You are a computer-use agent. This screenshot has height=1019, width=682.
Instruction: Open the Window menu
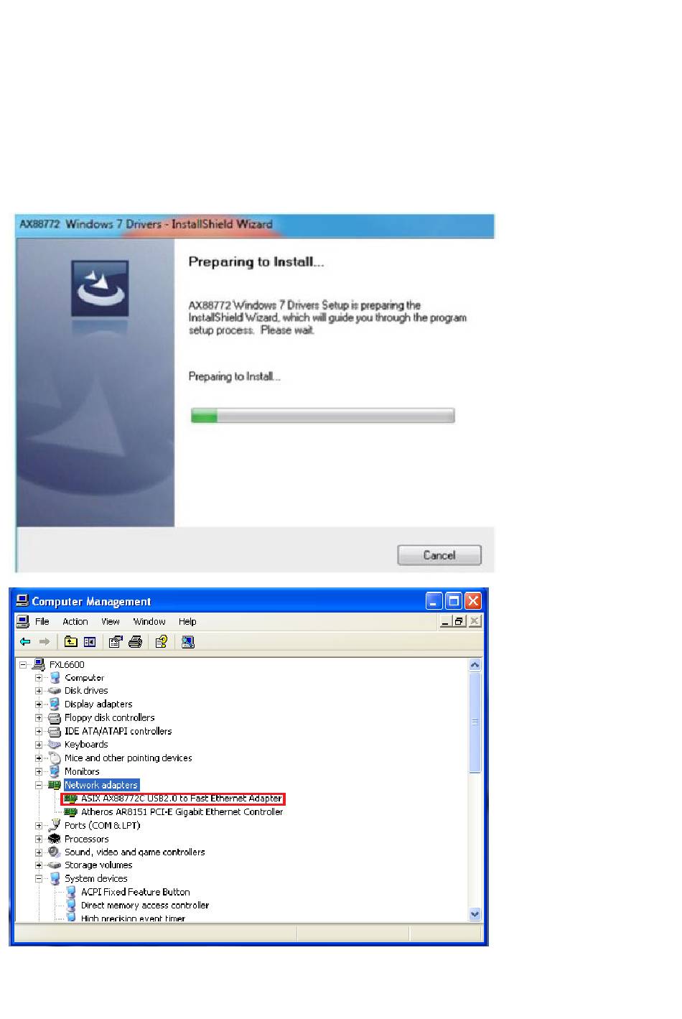click(149, 622)
